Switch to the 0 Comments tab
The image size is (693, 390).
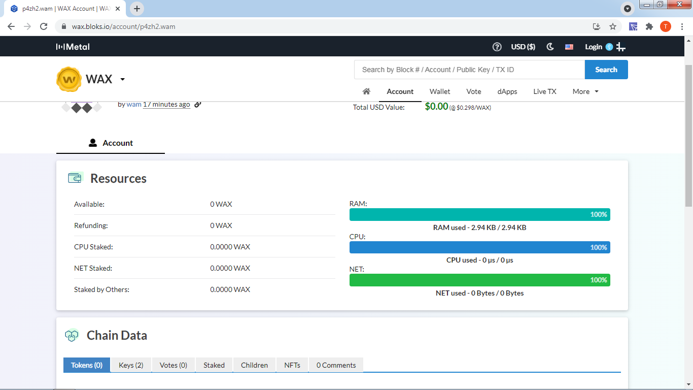click(x=336, y=365)
